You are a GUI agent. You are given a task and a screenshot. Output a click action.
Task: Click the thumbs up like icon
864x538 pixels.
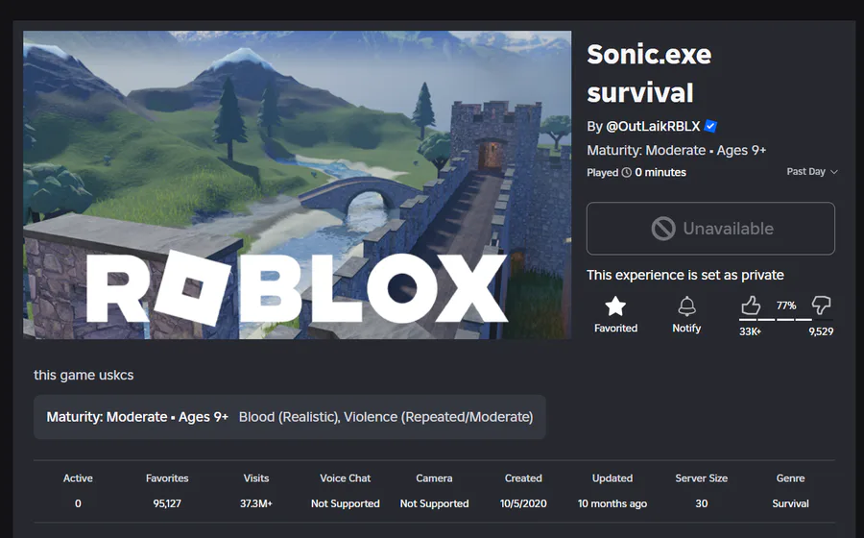click(750, 305)
